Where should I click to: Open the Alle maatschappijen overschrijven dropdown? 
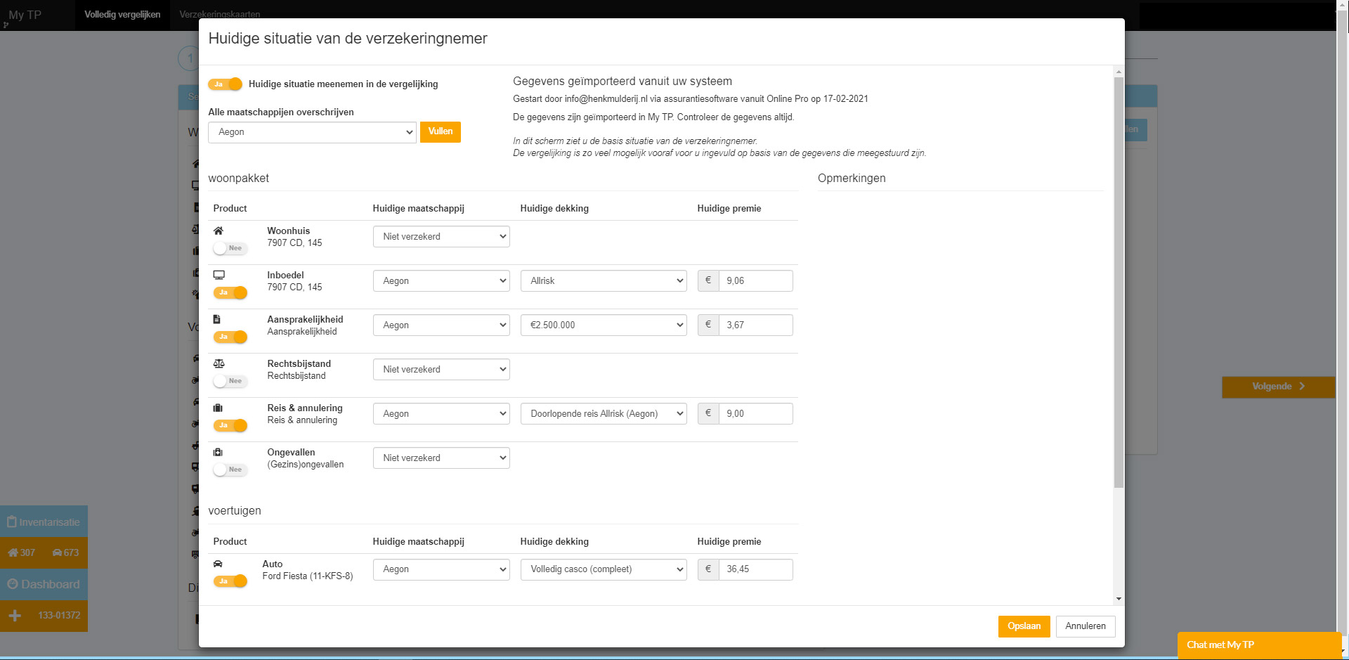coord(312,132)
